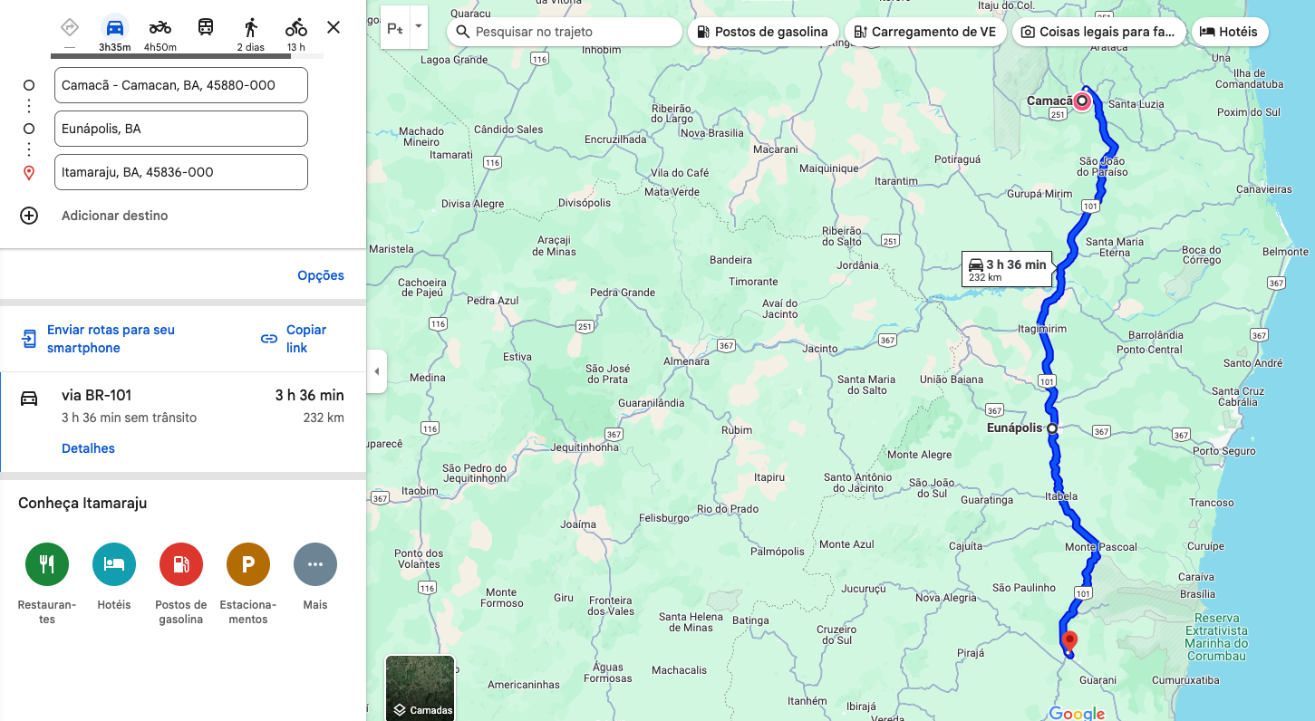The image size is (1315, 721).
Task: Open the input language dropdown arrow
Action: pos(419,26)
